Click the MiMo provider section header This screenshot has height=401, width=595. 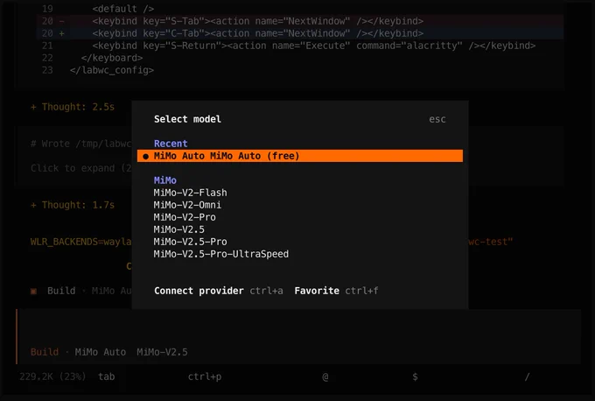(165, 180)
